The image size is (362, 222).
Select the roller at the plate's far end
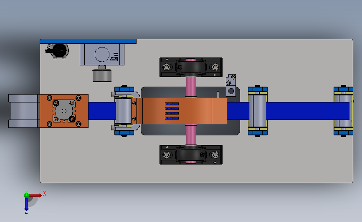click(x=343, y=111)
